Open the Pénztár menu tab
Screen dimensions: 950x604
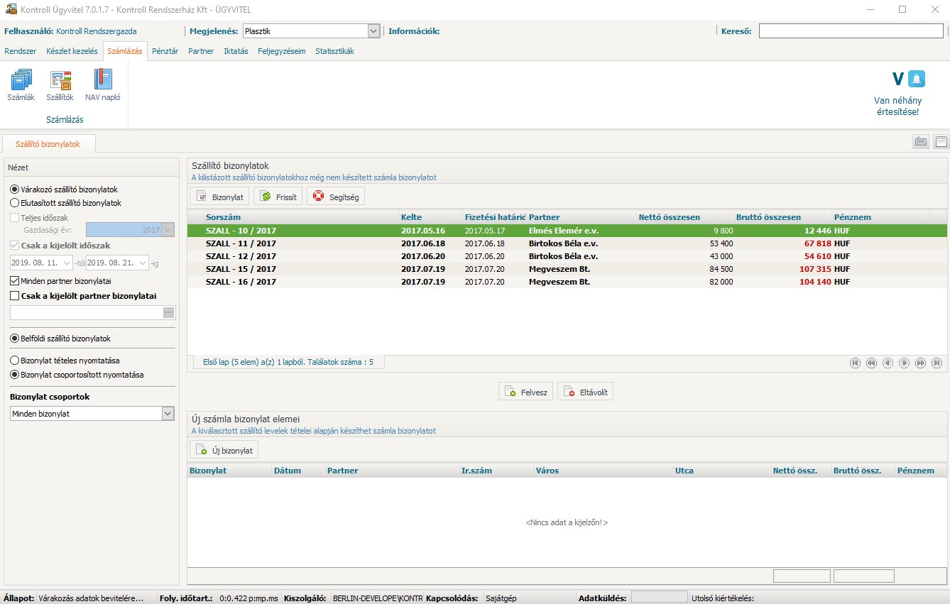tap(165, 51)
